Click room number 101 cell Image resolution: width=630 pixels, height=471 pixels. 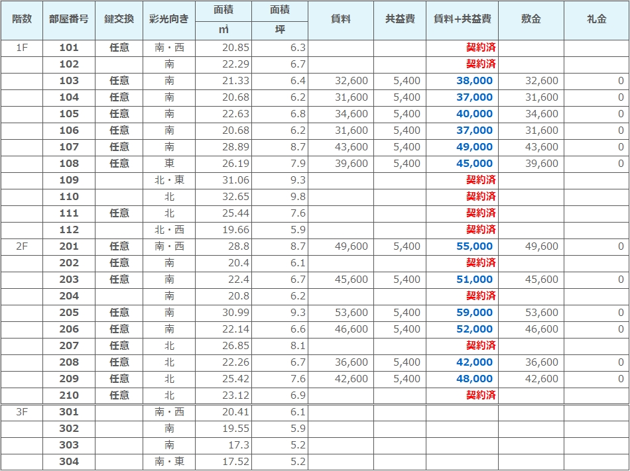pos(68,48)
